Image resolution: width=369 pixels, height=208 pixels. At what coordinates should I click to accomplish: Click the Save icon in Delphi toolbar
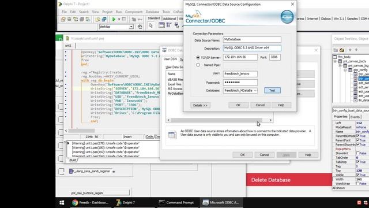69,19
